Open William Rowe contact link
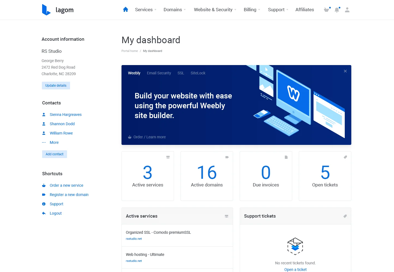 click(x=61, y=133)
